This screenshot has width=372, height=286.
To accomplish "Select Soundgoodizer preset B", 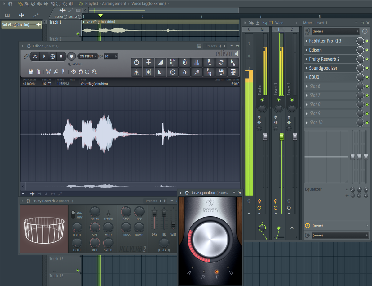I will pyautogui.click(x=203, y=277).
